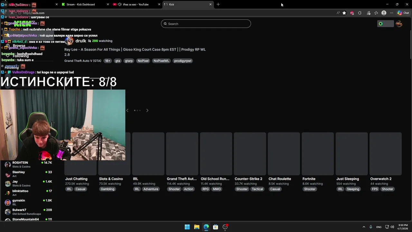Open the Favorites list icon

[x=376, y=13]
